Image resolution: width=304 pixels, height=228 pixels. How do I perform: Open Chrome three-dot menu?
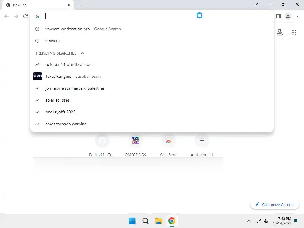tap(297, 16)
